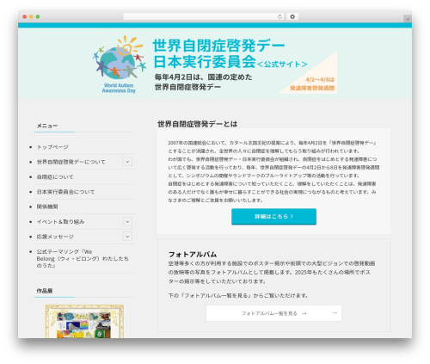Open 公式テーマソング We Belong link
Screen dimensions: 430x364
tap(83, 258)
